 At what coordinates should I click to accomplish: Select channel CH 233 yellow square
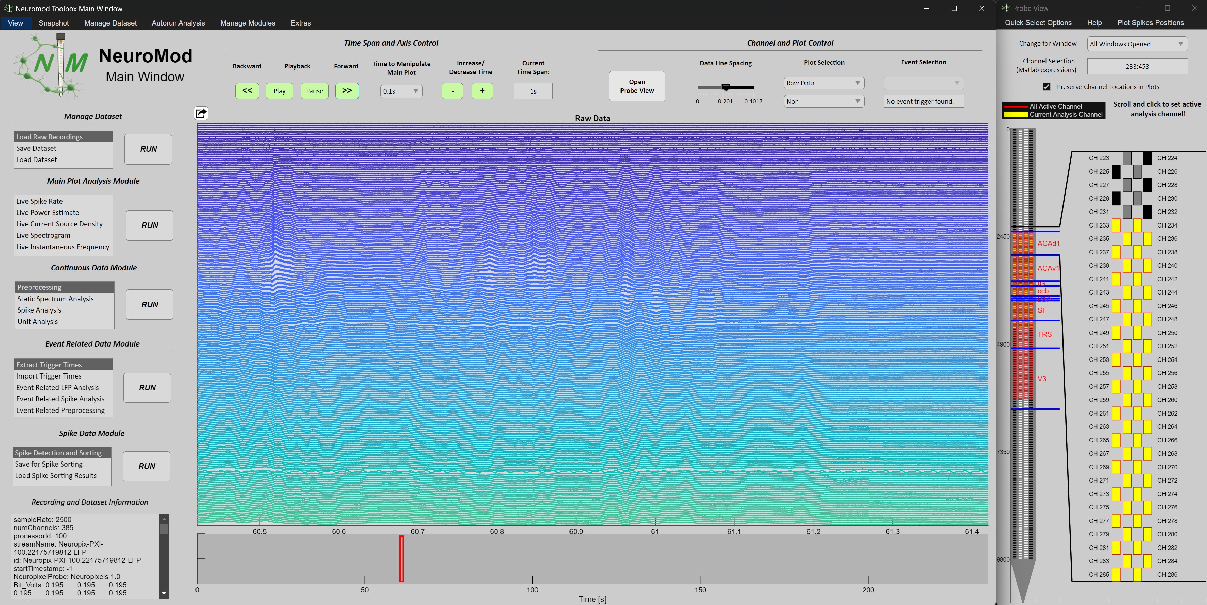click(1117, 225)
